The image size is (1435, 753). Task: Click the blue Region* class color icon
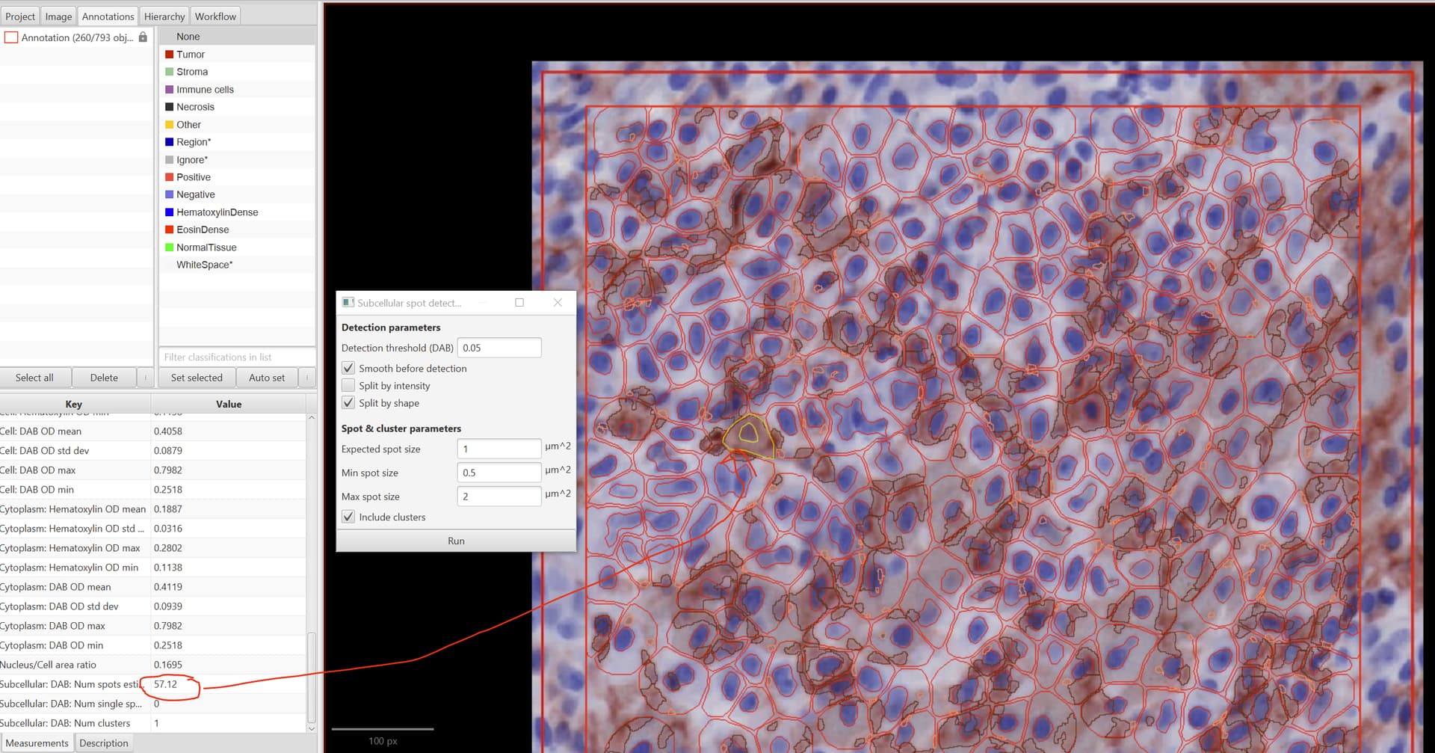click(x=169, y=141)
